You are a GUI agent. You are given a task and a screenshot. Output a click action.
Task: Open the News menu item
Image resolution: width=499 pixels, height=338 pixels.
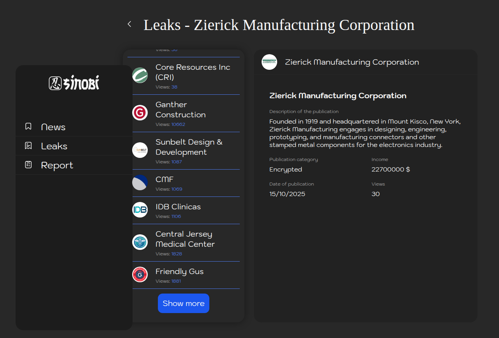pyautogui.click(x=53, y=127)
